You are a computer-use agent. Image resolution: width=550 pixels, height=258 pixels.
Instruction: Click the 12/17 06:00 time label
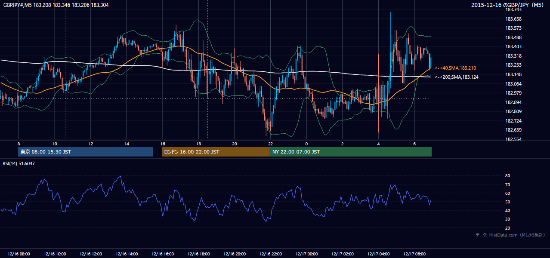click(414, 254)
